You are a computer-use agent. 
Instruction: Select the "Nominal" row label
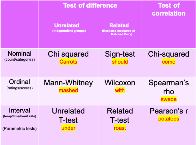pos(20,54)
